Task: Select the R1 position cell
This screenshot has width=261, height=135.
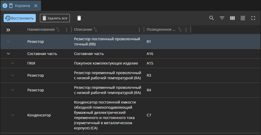Action: [x=149, y=42]
